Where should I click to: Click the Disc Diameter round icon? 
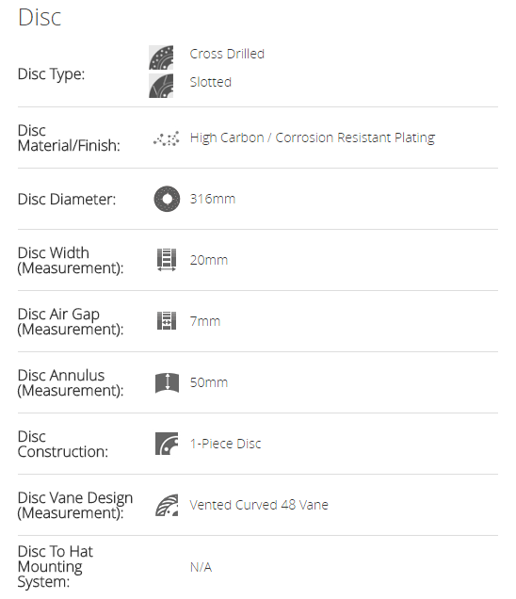click(167, 199)
